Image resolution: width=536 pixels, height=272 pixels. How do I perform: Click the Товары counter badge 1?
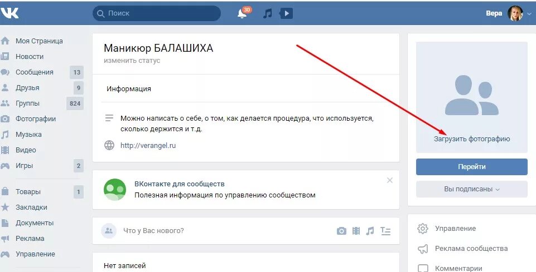[79, 192]
